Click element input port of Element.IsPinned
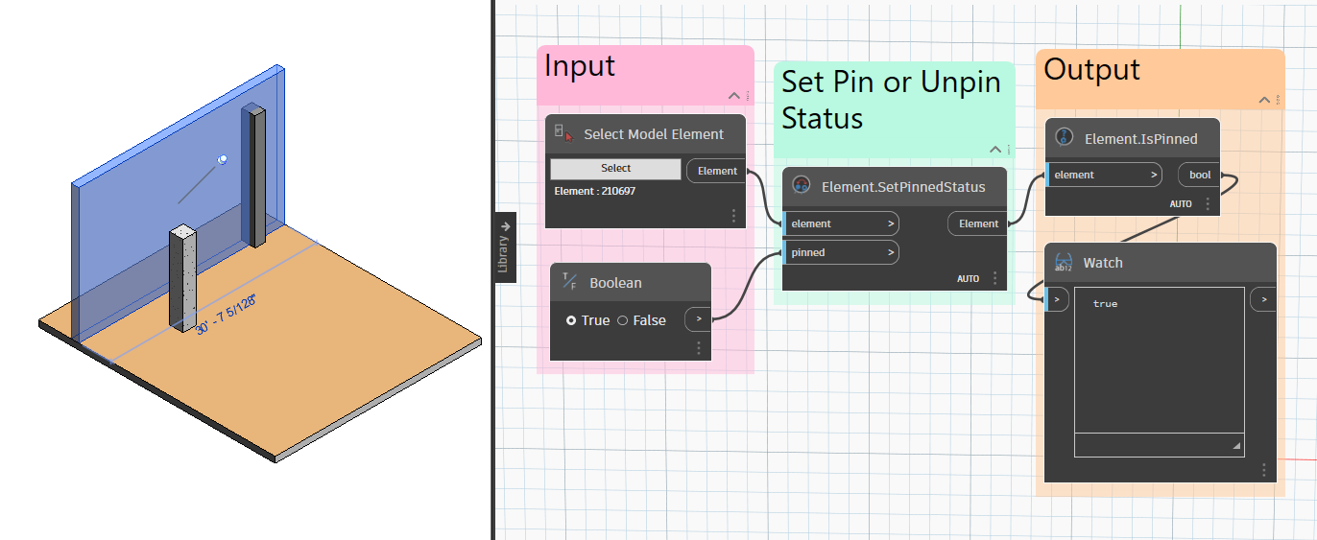 pos(1104,175)
